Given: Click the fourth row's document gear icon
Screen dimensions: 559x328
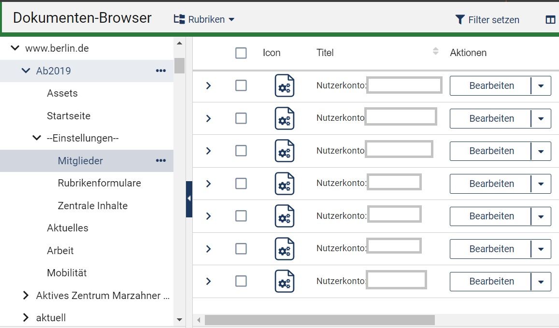Looking at the screenshot, I should click(285, 184).
